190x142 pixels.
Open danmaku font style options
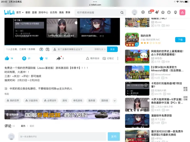(x=54, y=49)
